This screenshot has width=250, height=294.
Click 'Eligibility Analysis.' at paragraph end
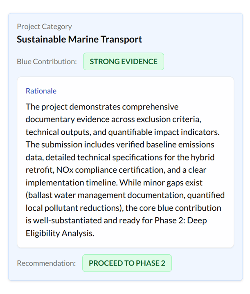60,233
